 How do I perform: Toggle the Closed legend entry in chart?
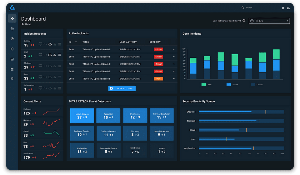coord(257,85)
